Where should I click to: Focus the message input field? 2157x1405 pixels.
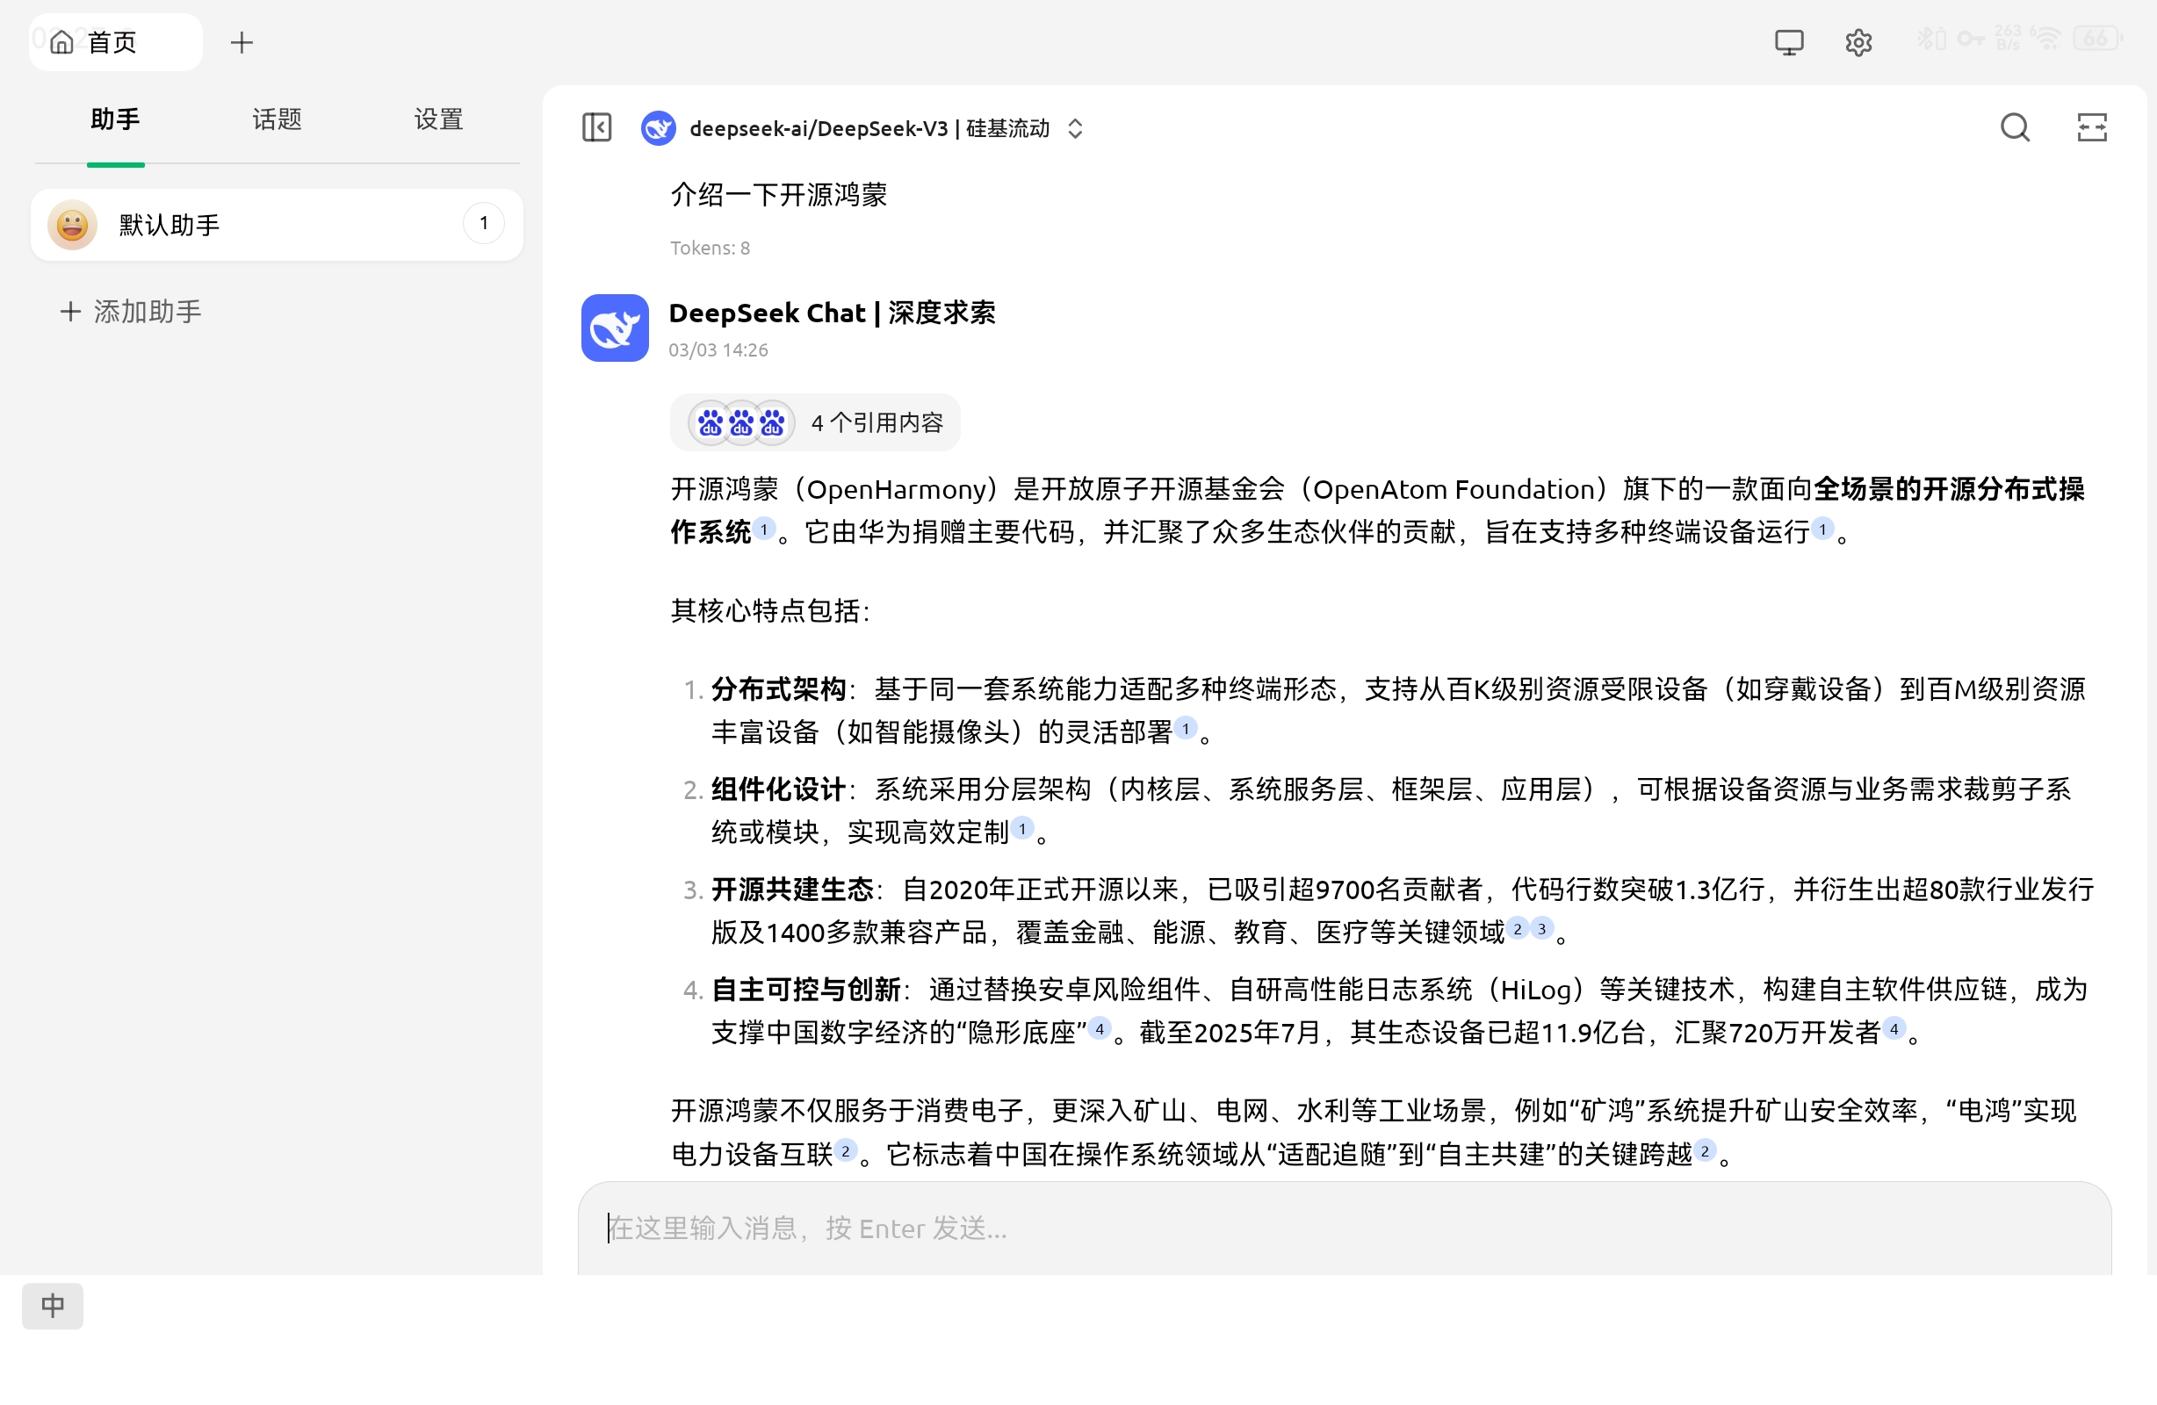pyautogui.click(x=1345, y=1229)
